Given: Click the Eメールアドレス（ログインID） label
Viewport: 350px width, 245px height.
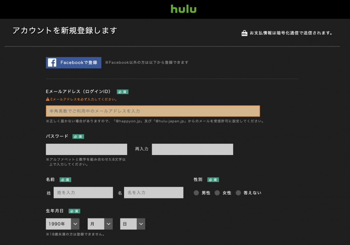Looking at the screenshot, I should tap(78, 91).
